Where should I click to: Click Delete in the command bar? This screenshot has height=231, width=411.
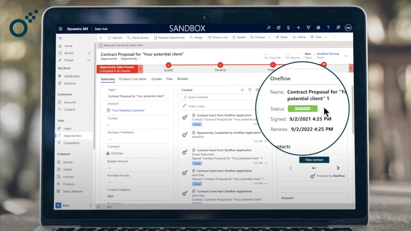(239, 37)
